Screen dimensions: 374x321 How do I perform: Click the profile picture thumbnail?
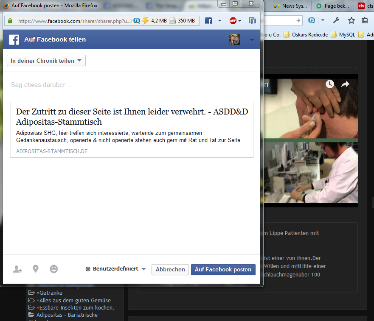tap(235, 39)
